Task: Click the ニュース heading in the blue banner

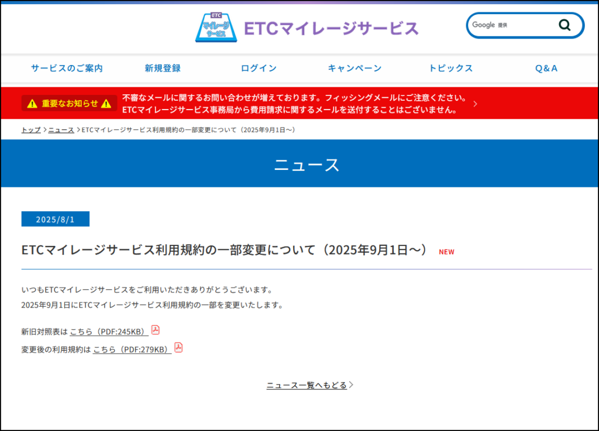Action: [307, 165]
